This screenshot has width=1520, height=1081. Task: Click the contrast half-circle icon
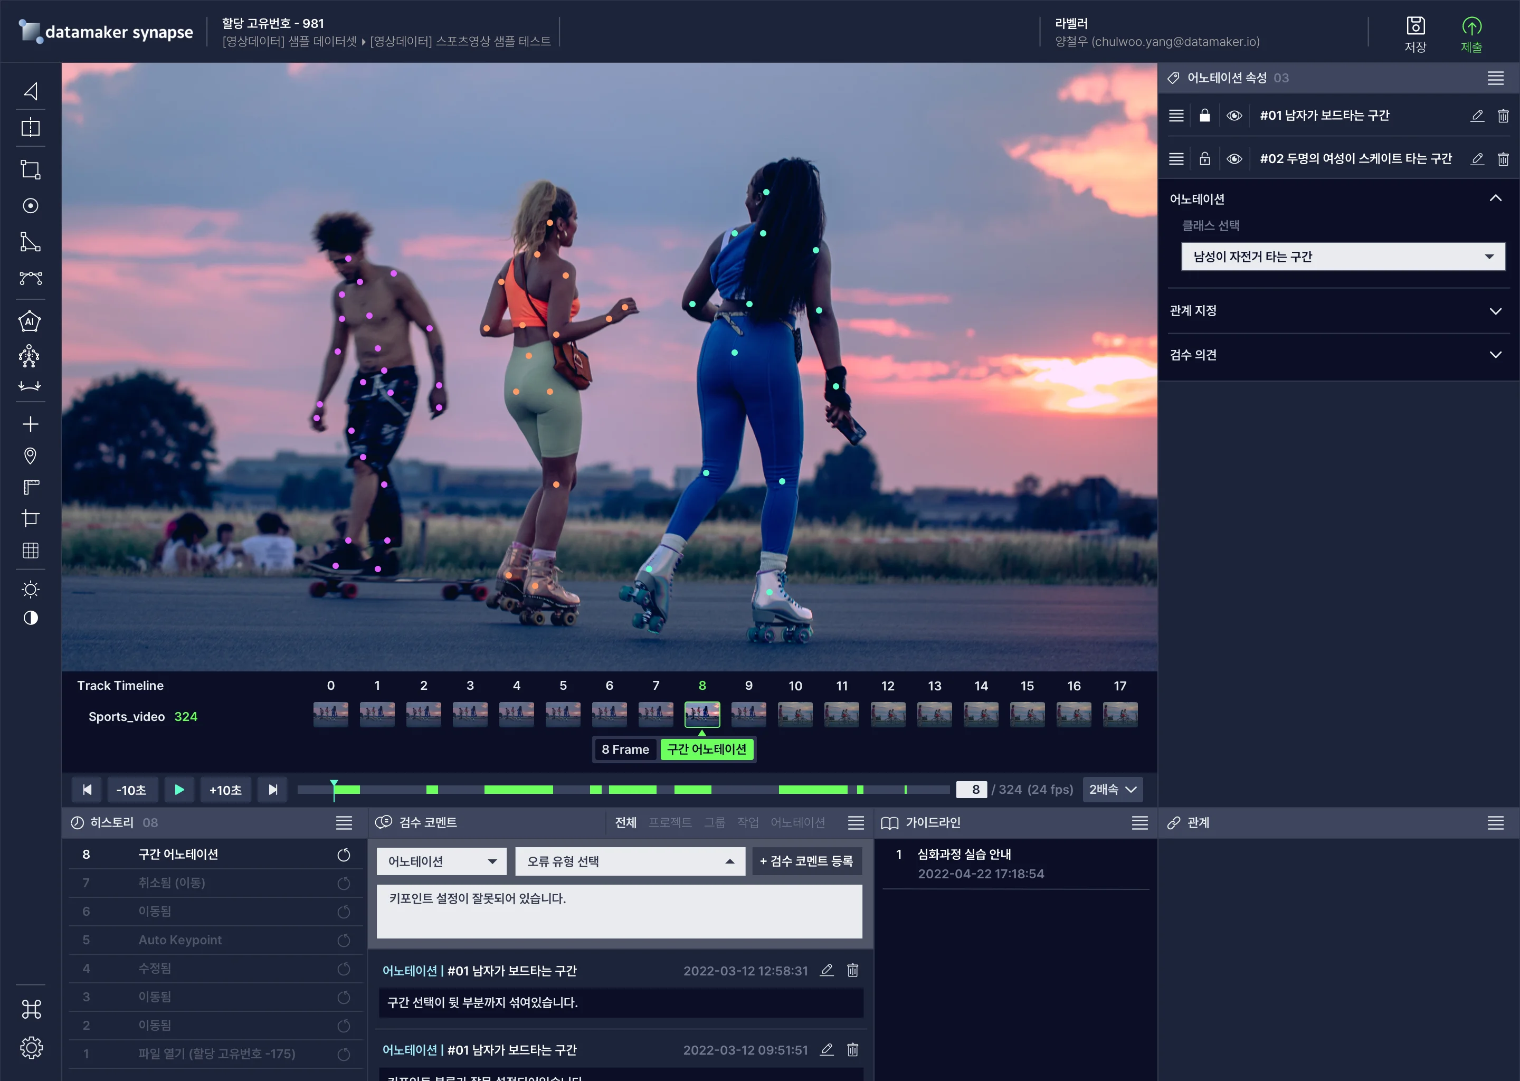(31, 618)
